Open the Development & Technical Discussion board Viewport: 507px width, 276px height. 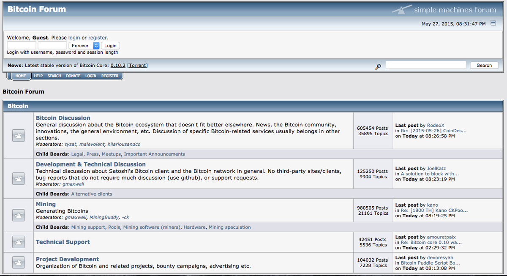91,164
